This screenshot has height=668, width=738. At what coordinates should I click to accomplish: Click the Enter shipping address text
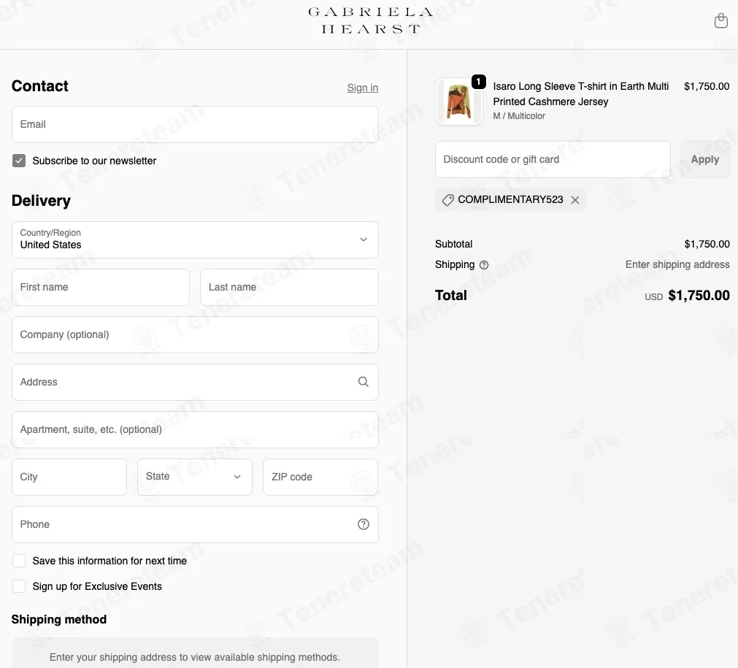click(677, 264)
